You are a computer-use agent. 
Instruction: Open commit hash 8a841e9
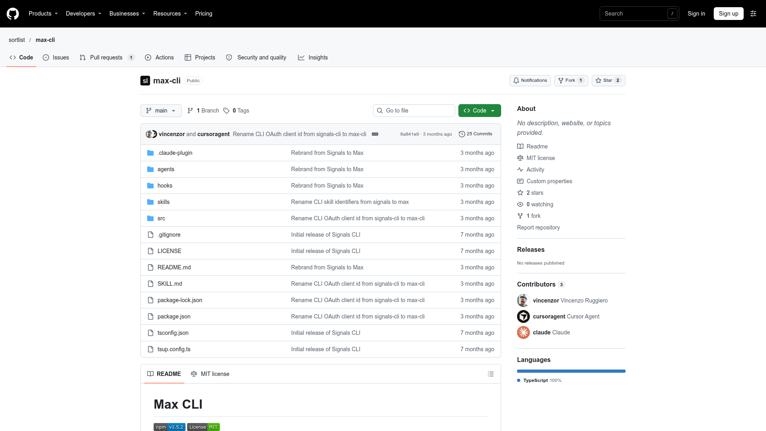tap(409, 134)
